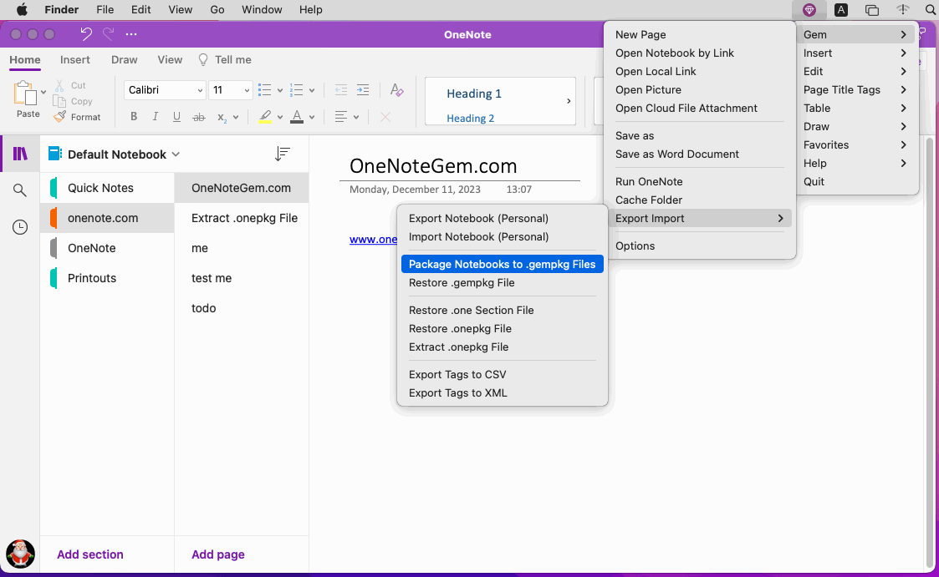Expand the Default Notebook chevron
The width and height of the screenshot is (939, 577).
point(176,154)
